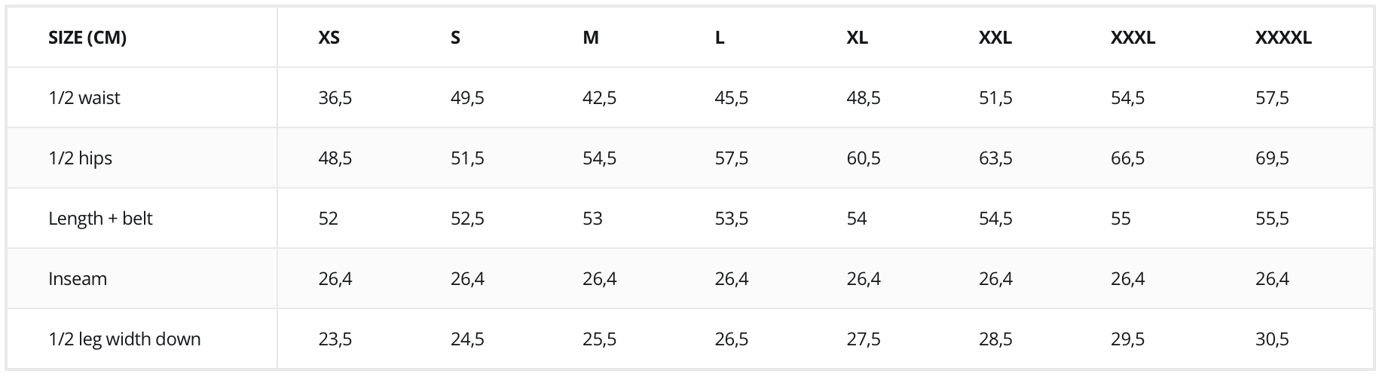Click the 51,5 waist value for XXL
Screen dimensions: 1382x377
pyautogui.click(x=995, y=98)
